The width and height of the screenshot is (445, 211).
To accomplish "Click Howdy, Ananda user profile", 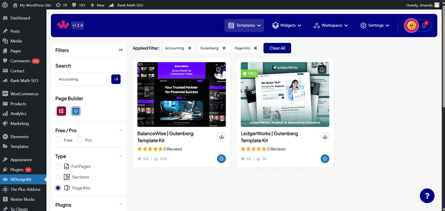I will pyautogui.click(x=422, y=5).
